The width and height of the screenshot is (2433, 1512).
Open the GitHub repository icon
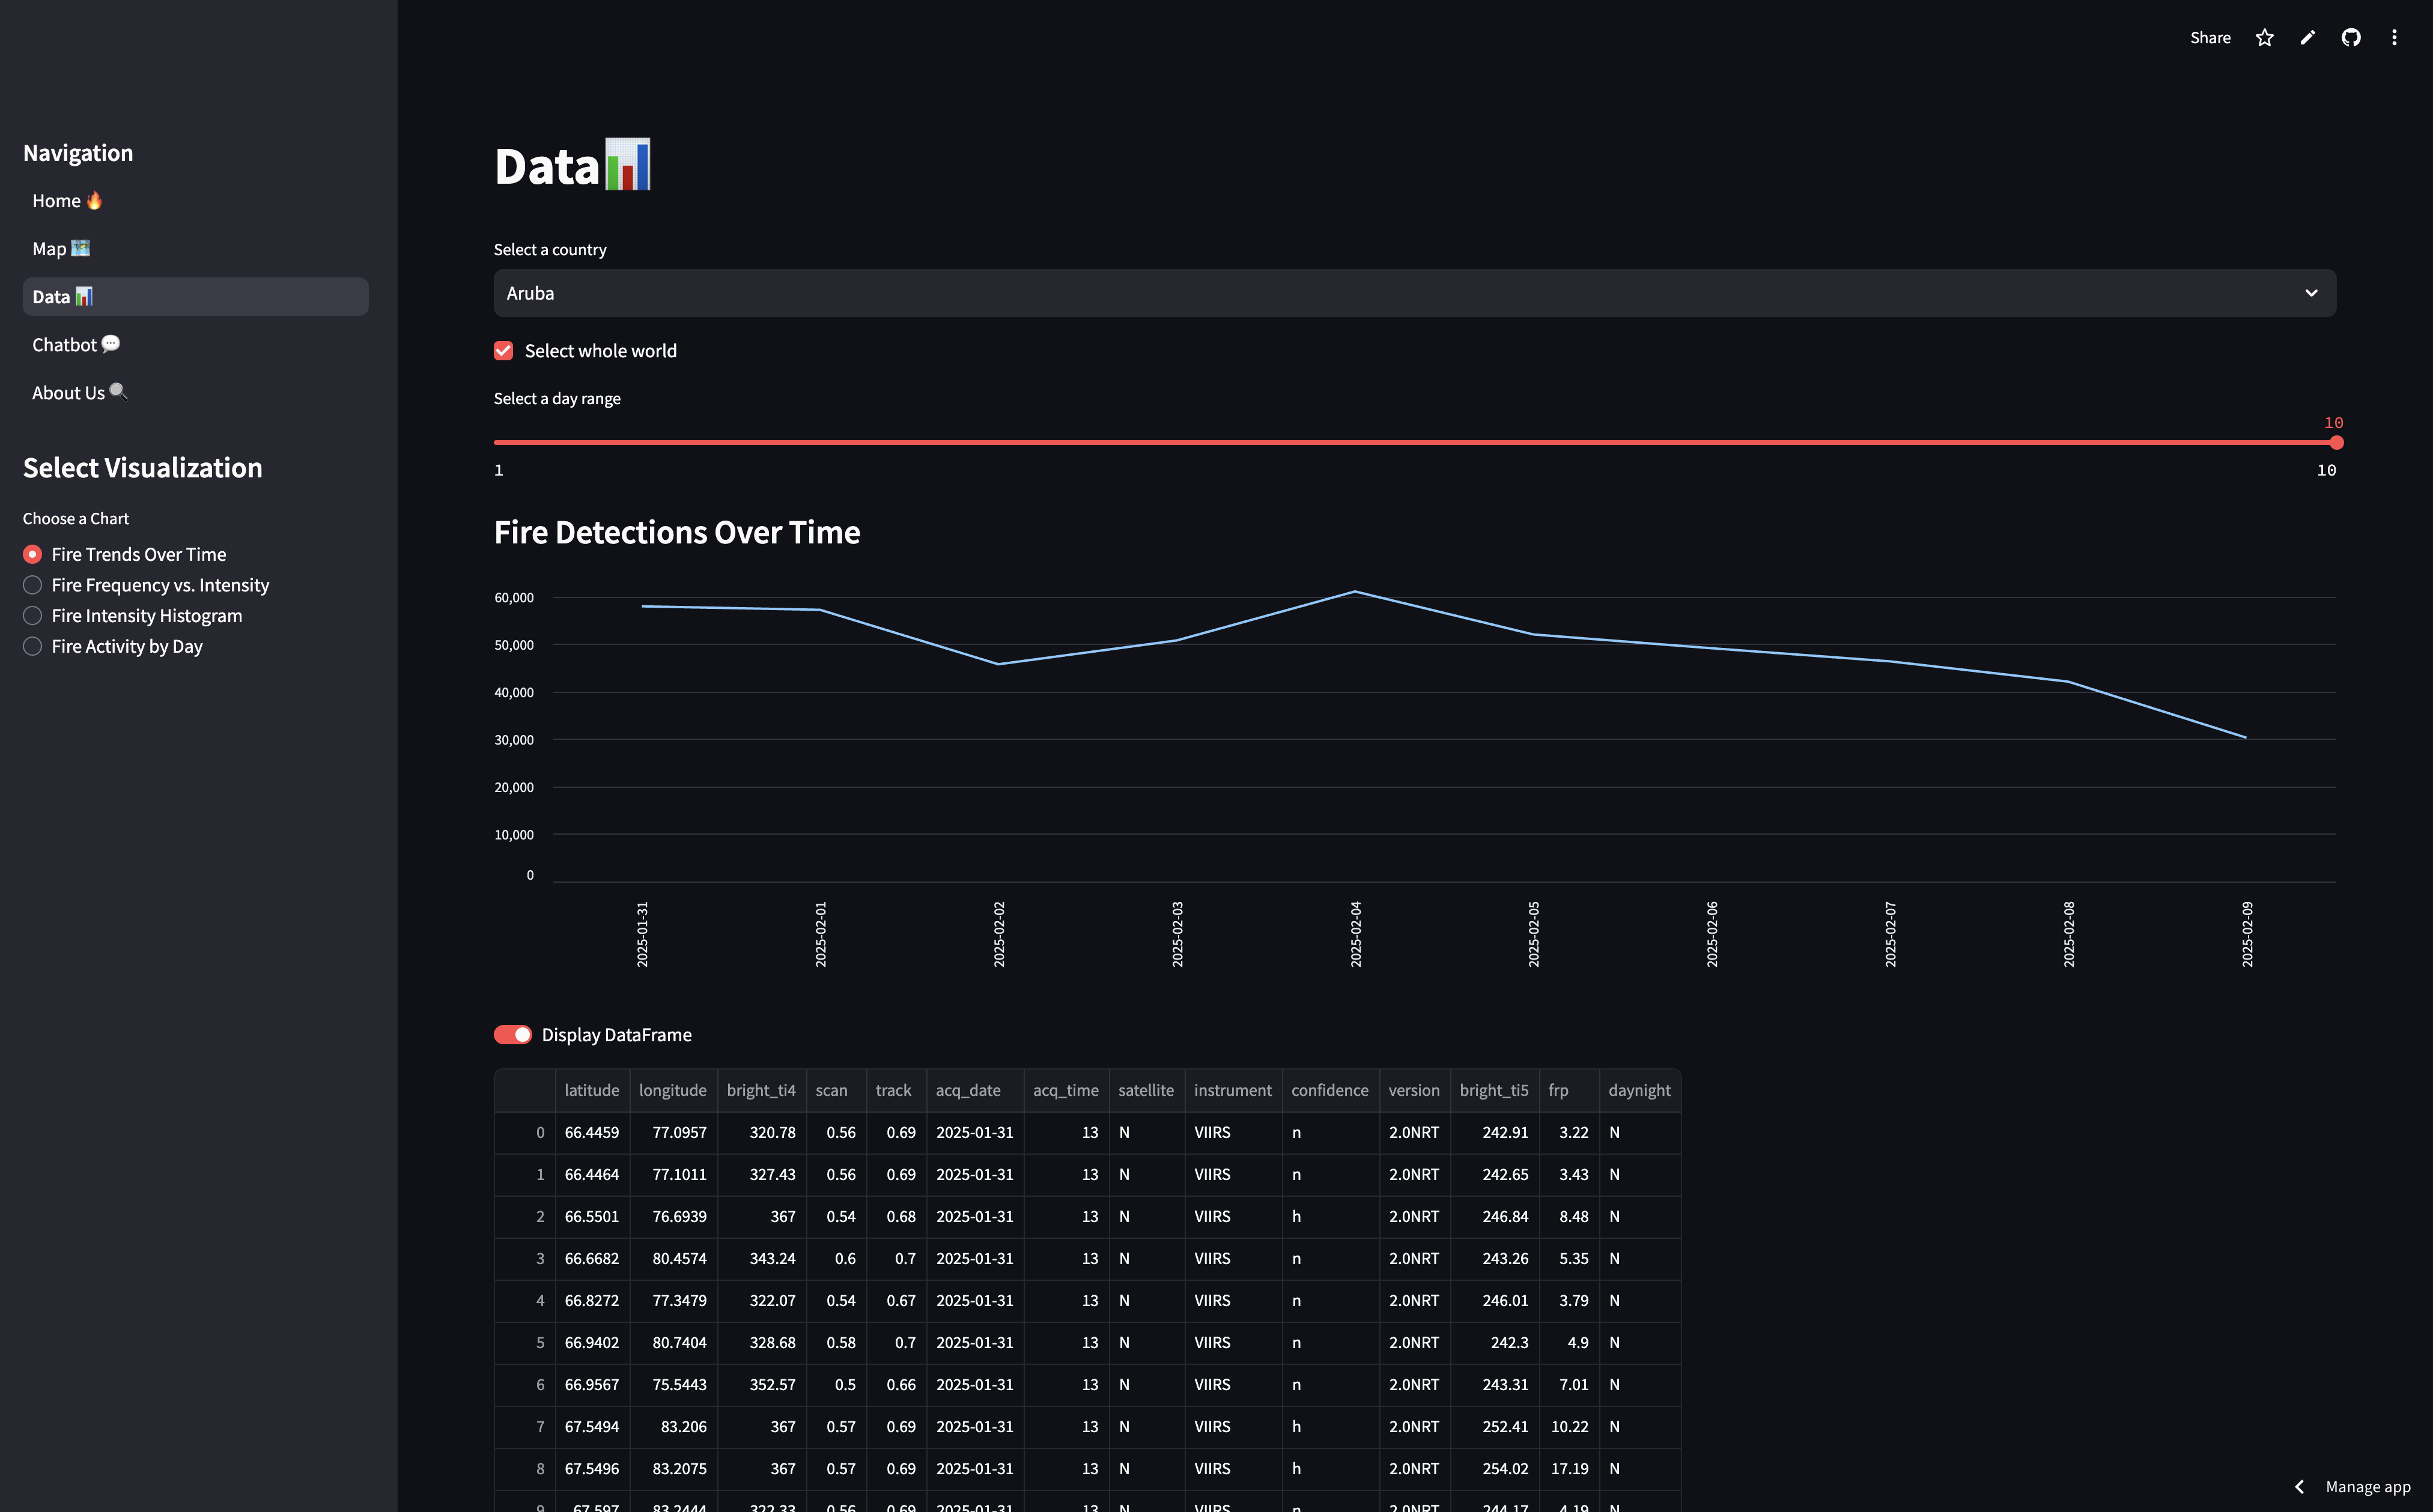coord(2351,38)
